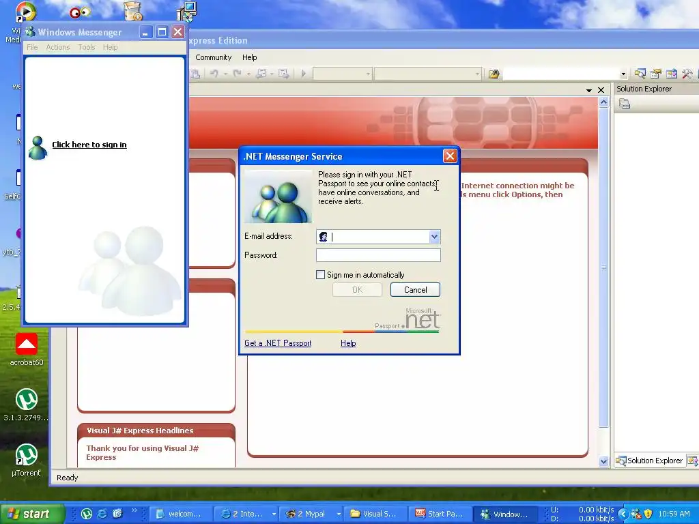Image resolution: width=699 pixels, height=524 pixels.
Task: Open the Properties Window toolbar icon
Action: (x=656, y=74)
